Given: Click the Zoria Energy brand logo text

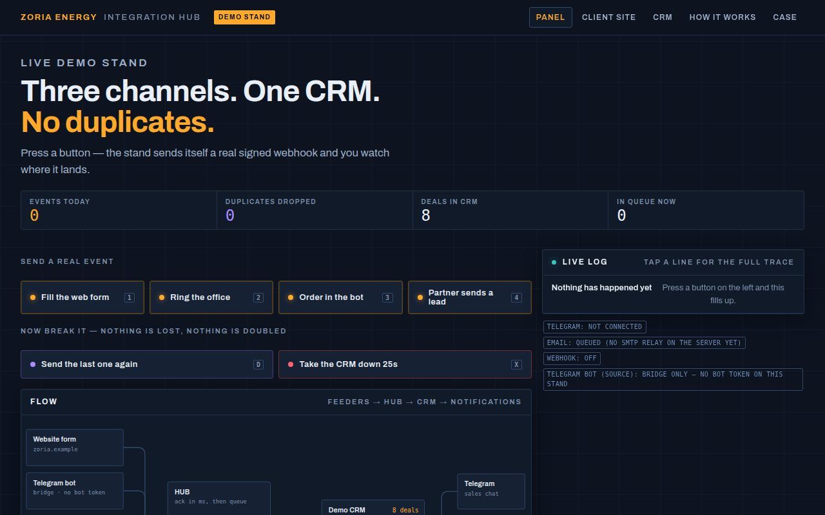Looking at the screenshot, I should [x=59, y=17].
